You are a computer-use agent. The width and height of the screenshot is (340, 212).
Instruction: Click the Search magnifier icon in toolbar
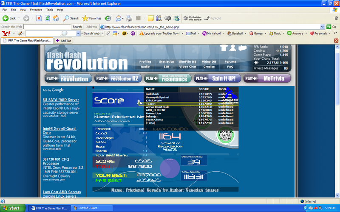tap(66, 18)
